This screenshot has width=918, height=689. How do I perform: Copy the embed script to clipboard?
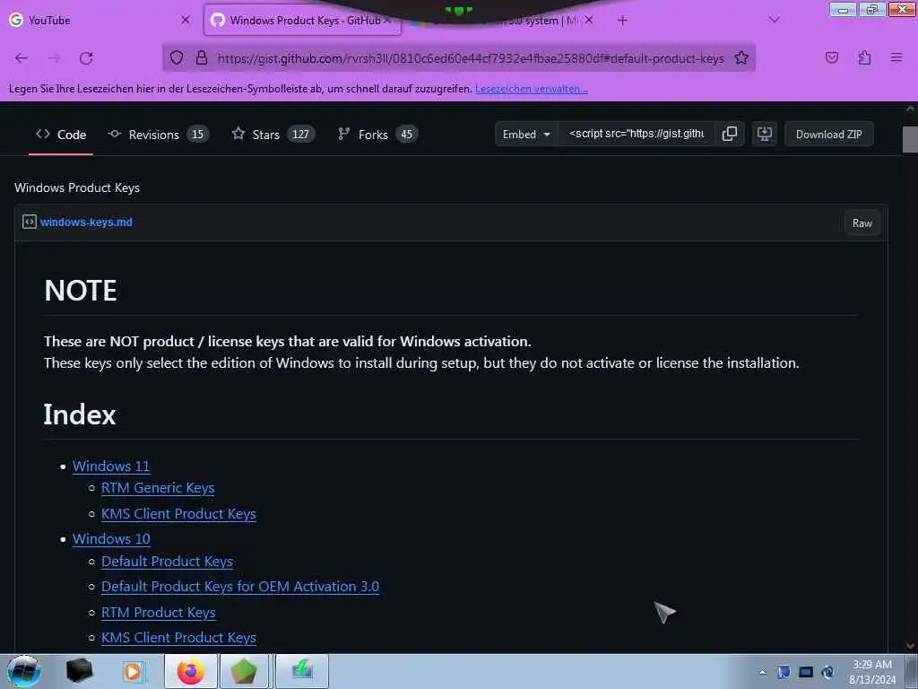730,135
